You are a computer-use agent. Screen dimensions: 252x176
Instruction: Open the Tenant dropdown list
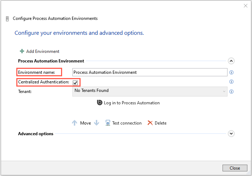click(x=149, y=91)
